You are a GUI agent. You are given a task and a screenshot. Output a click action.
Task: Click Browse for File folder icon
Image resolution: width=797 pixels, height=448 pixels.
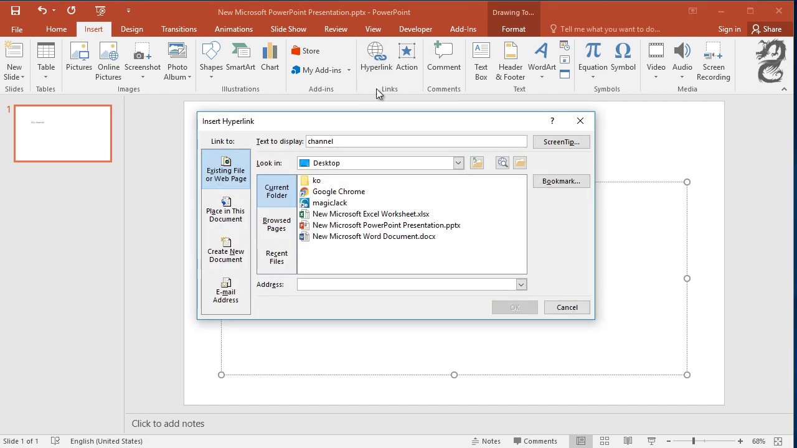click(520, 163)
